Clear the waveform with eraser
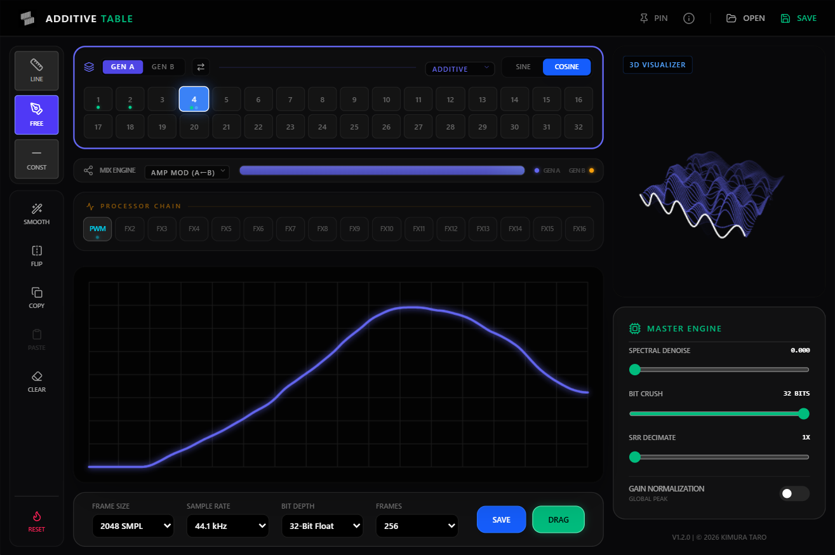The width and height of the screenshot is (835, 555). [37, 382]
